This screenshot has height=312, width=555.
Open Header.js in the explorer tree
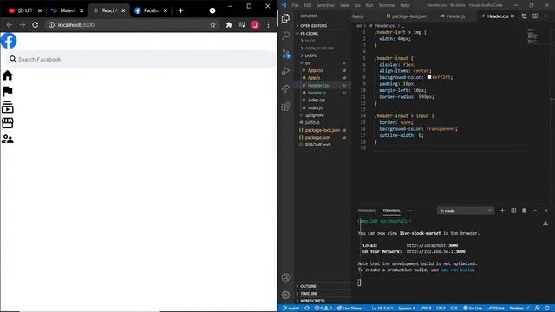coord(317,93)
